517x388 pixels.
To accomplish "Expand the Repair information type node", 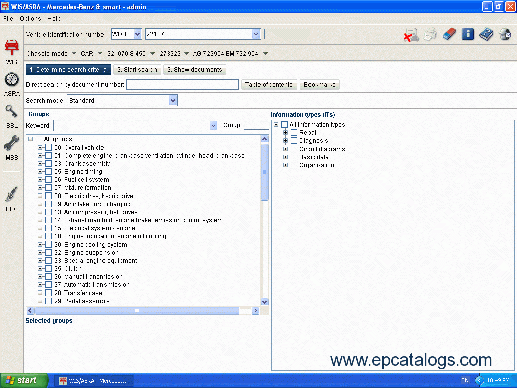I will click(x=286, y=133).
